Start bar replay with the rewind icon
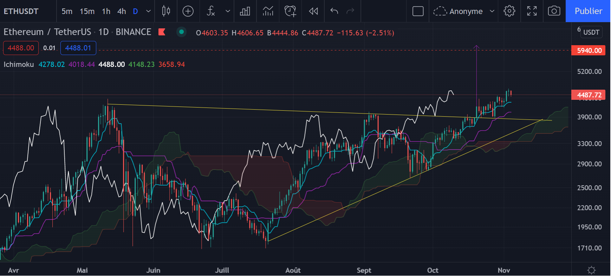Image resolution: width=611 pixels, height=276 pixels. point(313,11)
